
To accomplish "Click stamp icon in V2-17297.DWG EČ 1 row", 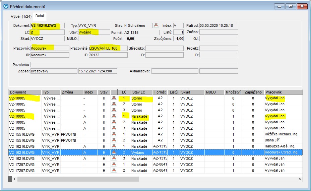I will tap(114, 165).
